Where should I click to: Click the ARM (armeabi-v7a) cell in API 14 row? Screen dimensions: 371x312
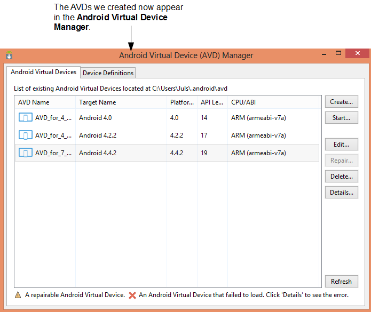(x=258, y=118)
